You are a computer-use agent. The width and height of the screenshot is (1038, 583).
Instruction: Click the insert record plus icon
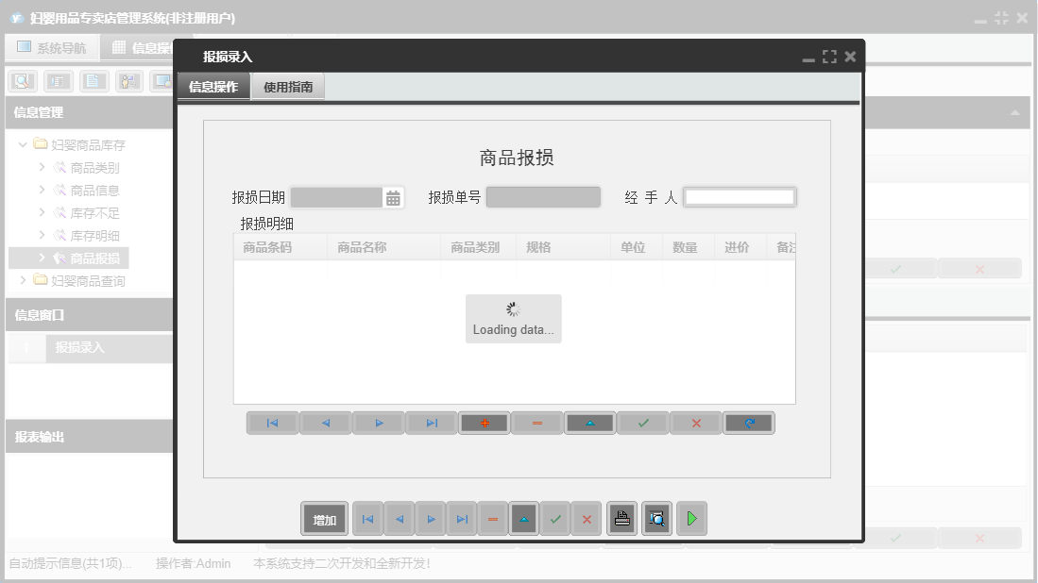click(x=484, y=423)
